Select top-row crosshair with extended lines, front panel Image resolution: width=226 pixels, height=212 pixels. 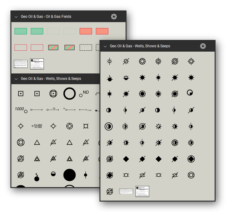(x=191, y=61)
